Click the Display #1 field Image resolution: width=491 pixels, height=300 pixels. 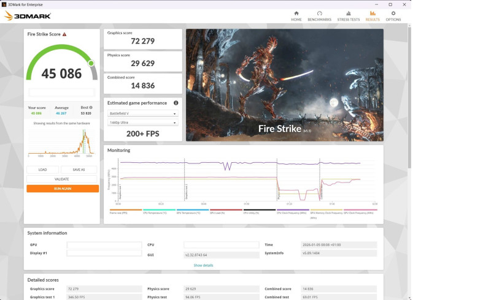[x=104, y=253]
